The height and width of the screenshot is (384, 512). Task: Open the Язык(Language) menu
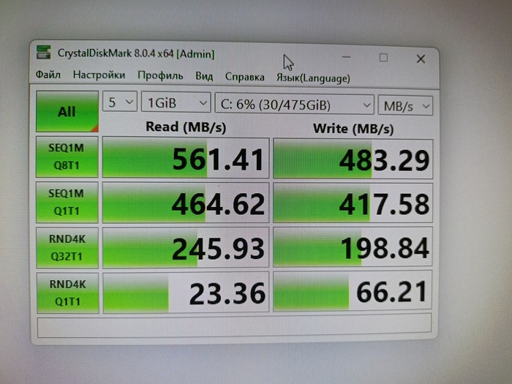coord(313,78)
